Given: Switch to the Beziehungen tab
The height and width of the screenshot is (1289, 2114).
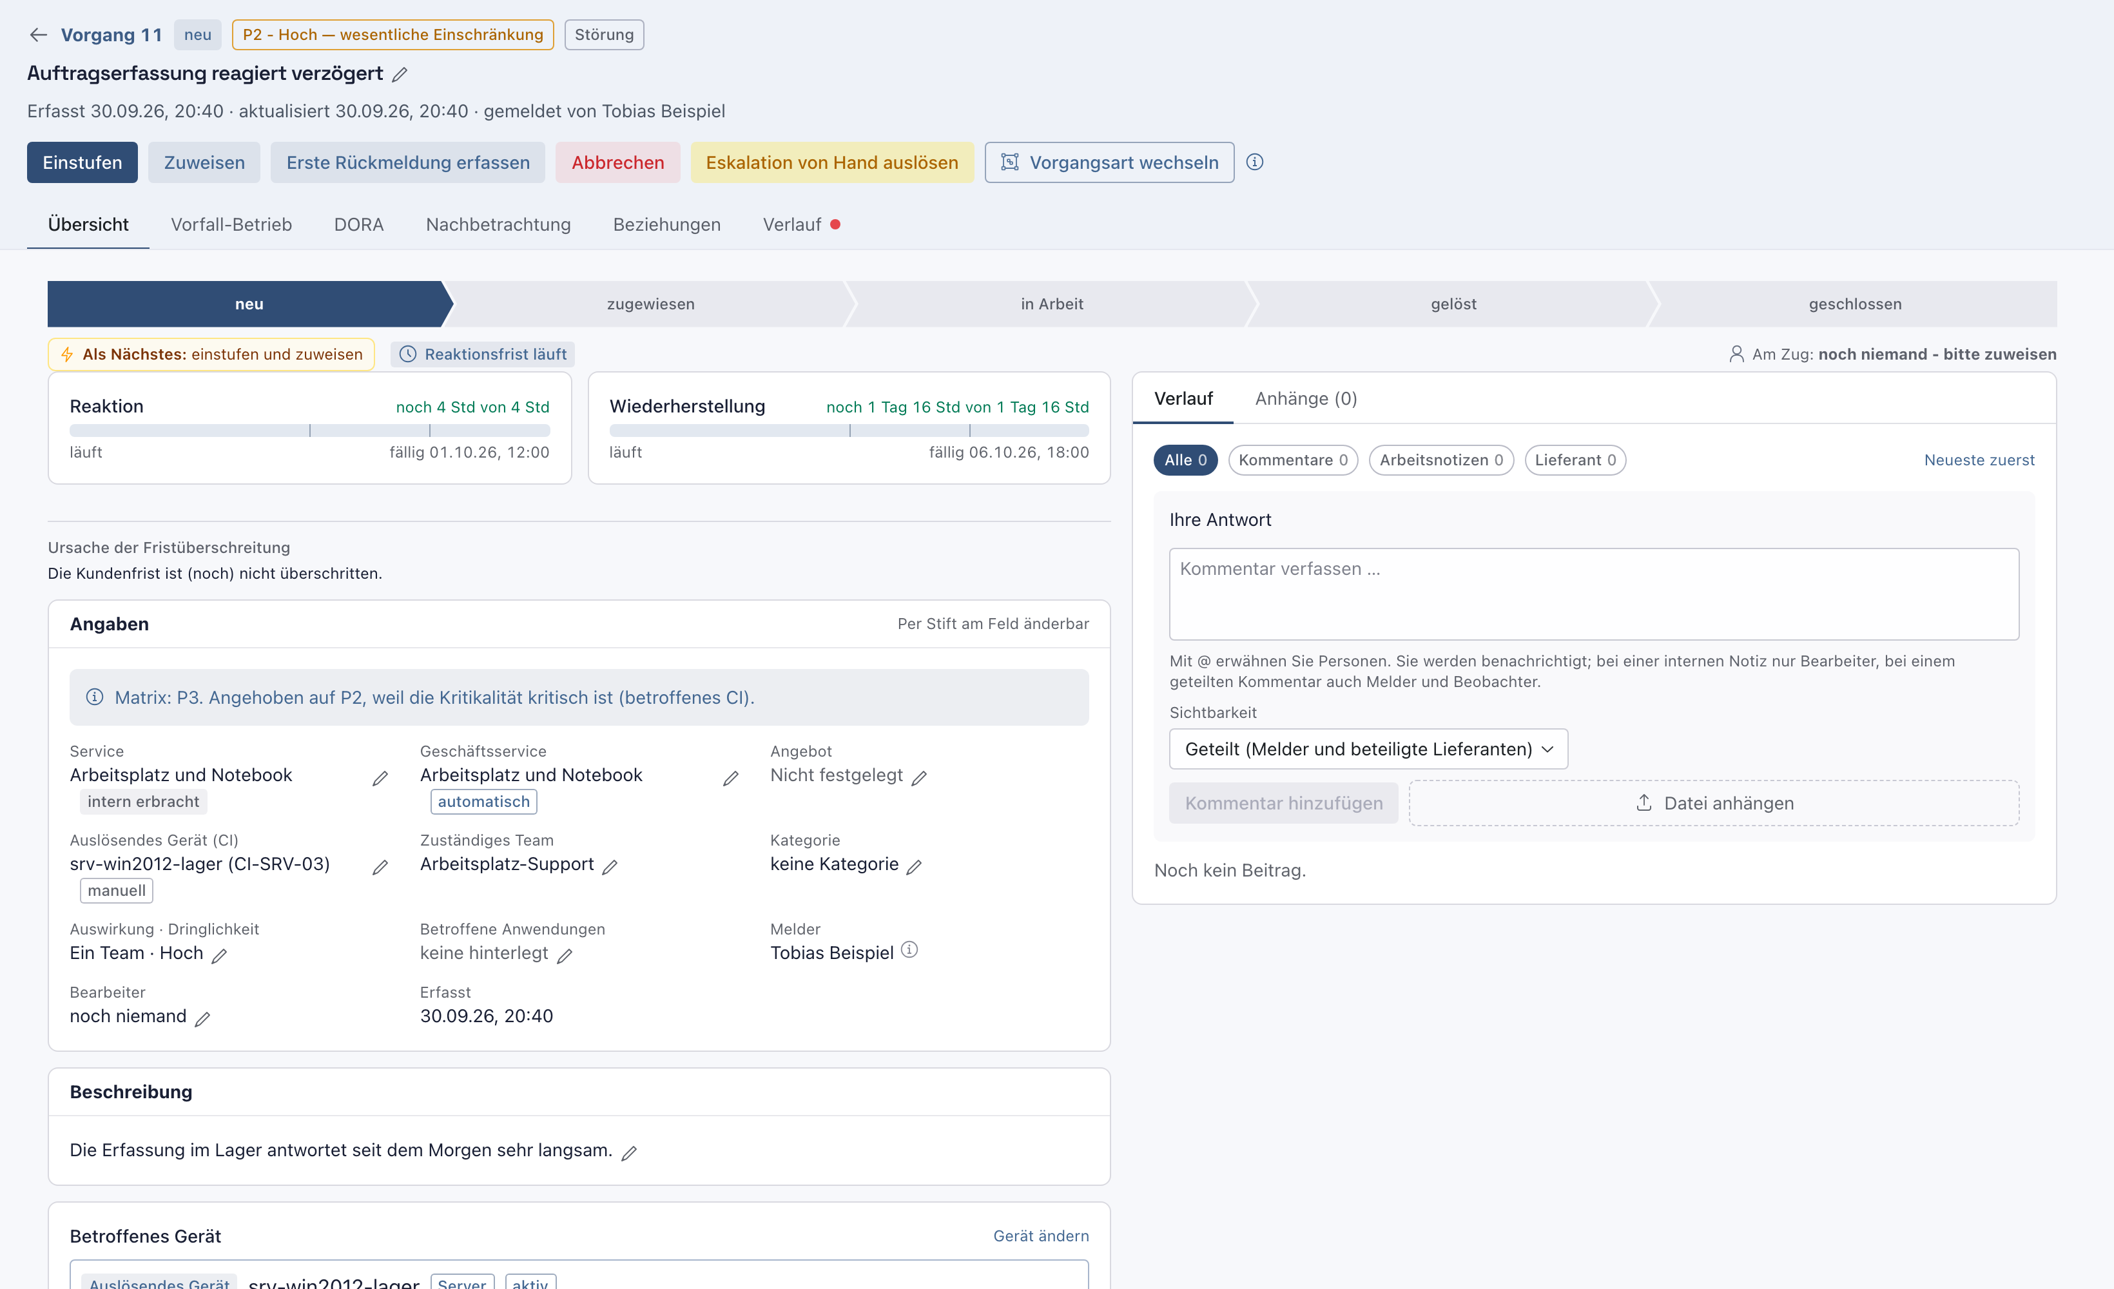Looking at the screenshot, I should coord(666,224).
